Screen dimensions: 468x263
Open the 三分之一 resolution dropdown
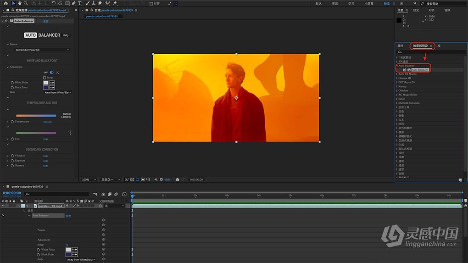click(111, 179)
